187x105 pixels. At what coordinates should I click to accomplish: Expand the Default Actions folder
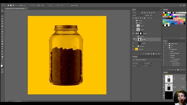click(167, 43)
